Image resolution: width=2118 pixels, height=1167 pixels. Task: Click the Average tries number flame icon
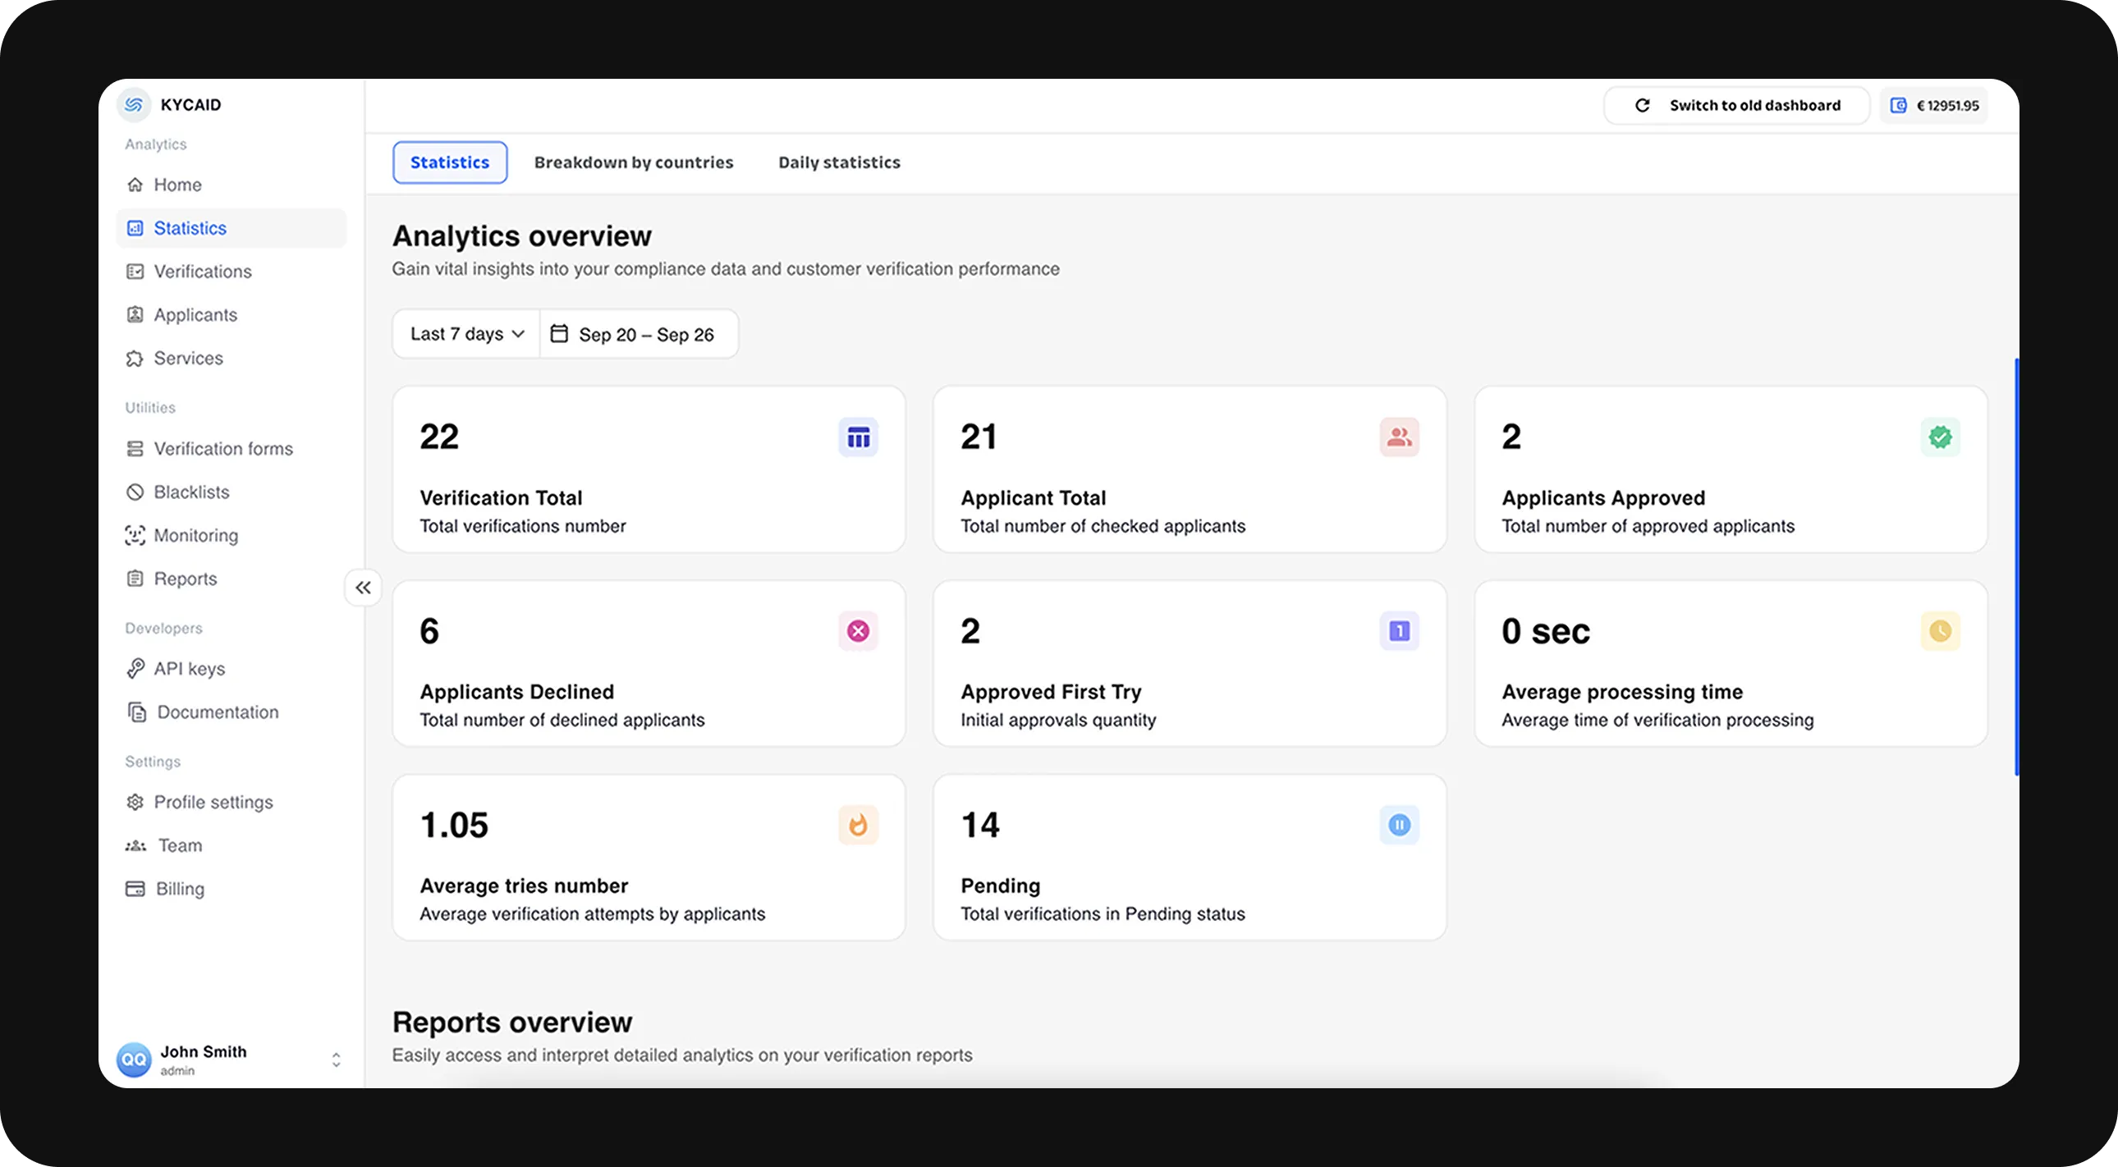click(858, 825)
